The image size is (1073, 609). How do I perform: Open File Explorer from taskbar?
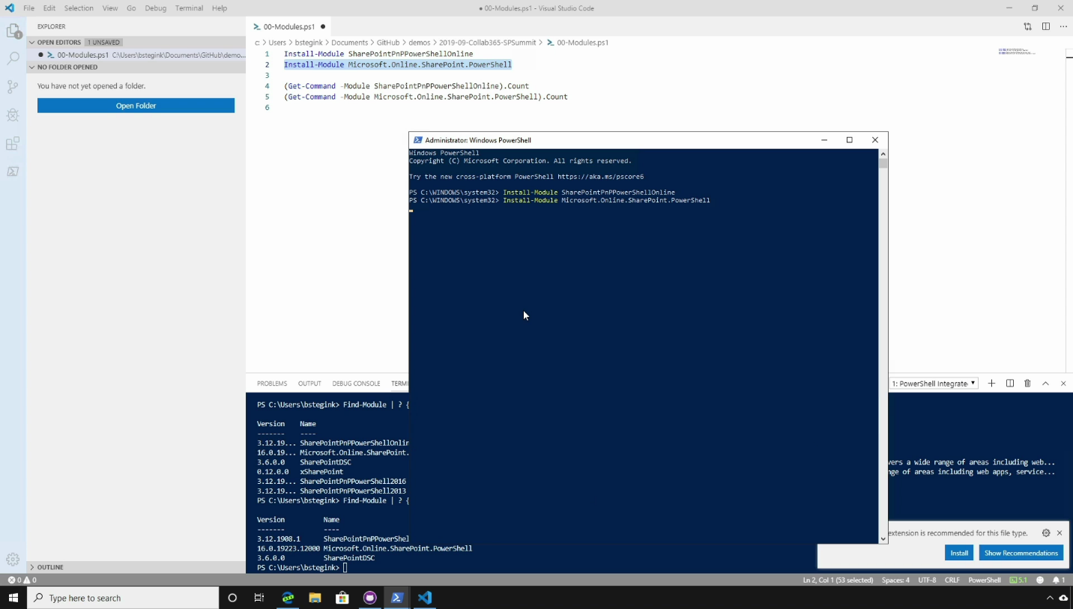(x=315, y=598)
